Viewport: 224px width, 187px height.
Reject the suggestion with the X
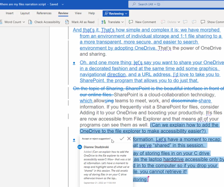click(129, 139)
